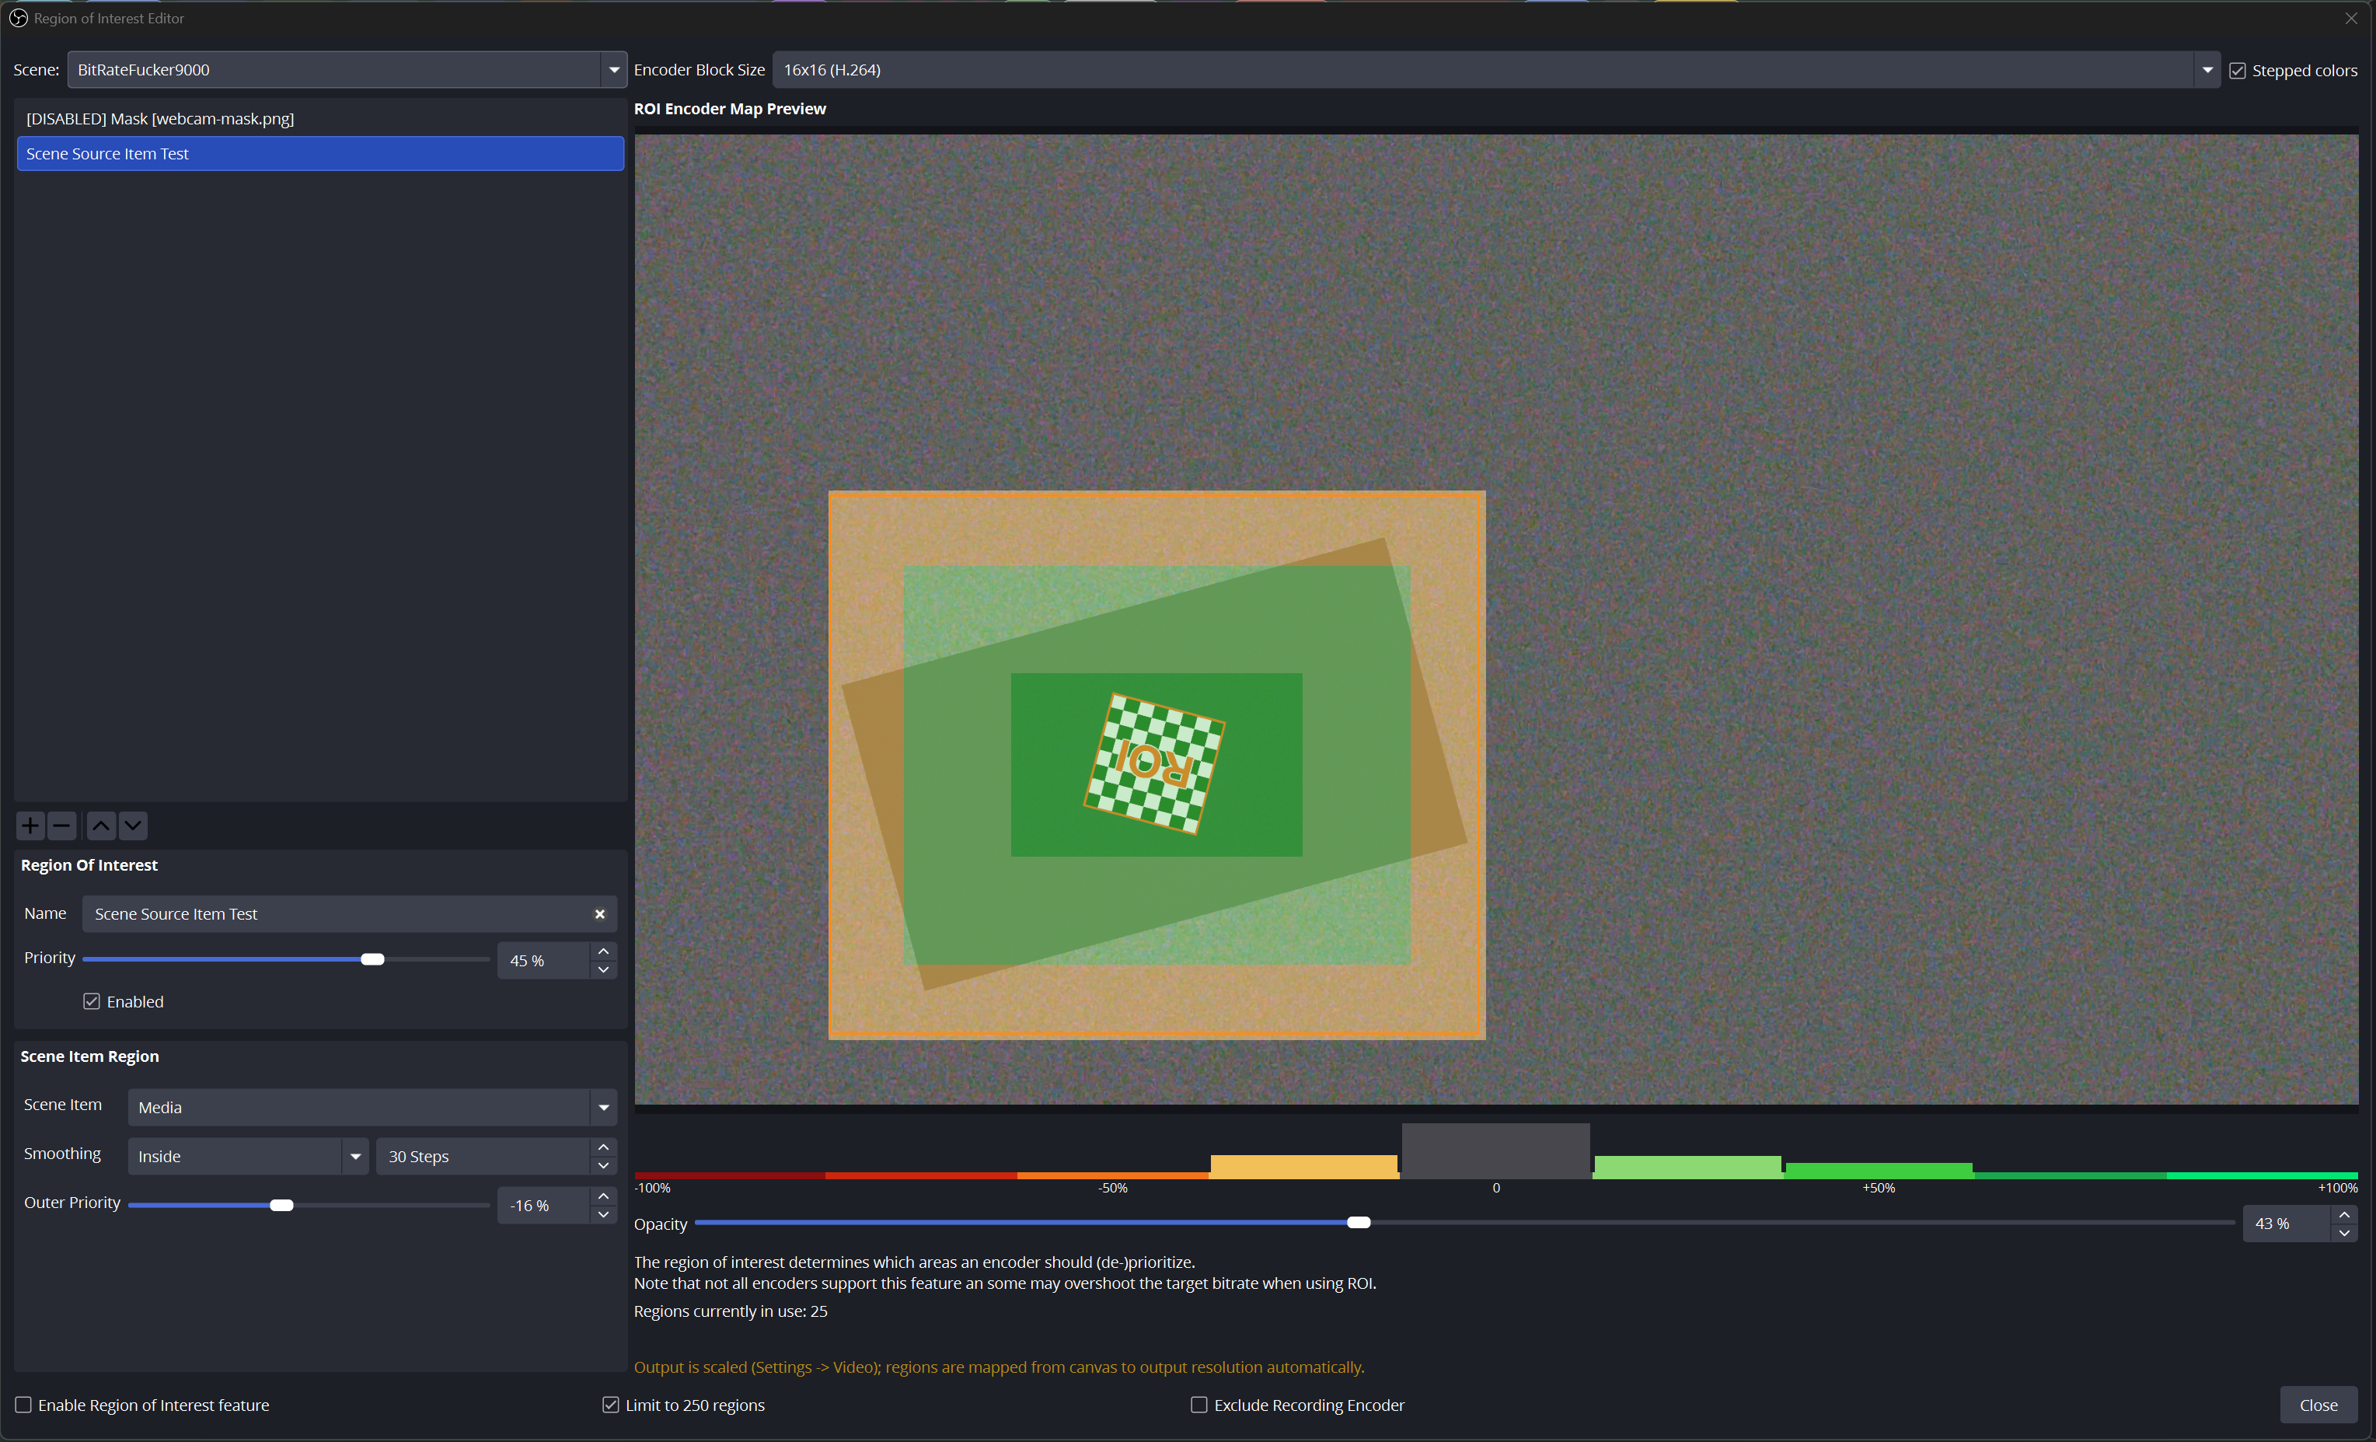Click the gray histogram bar above 0
The height and width of the screenshot is (1442, 2376).
coord(1495,1150)
